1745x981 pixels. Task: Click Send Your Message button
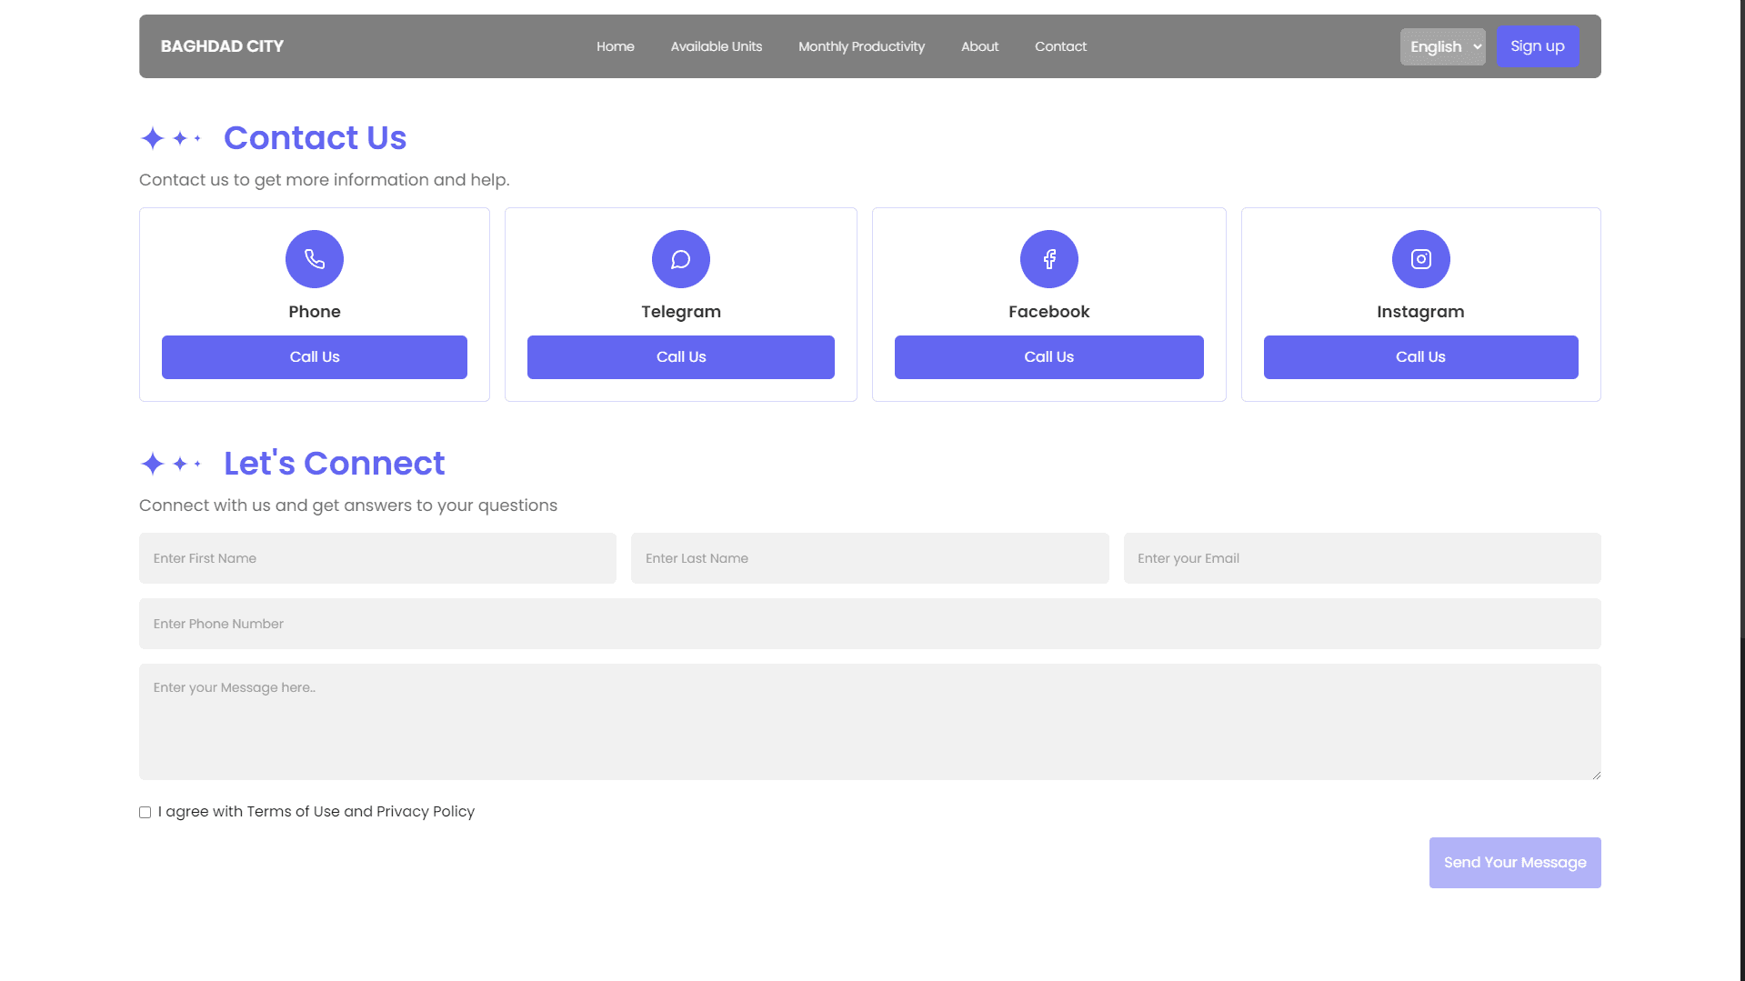pos(1515,862)
